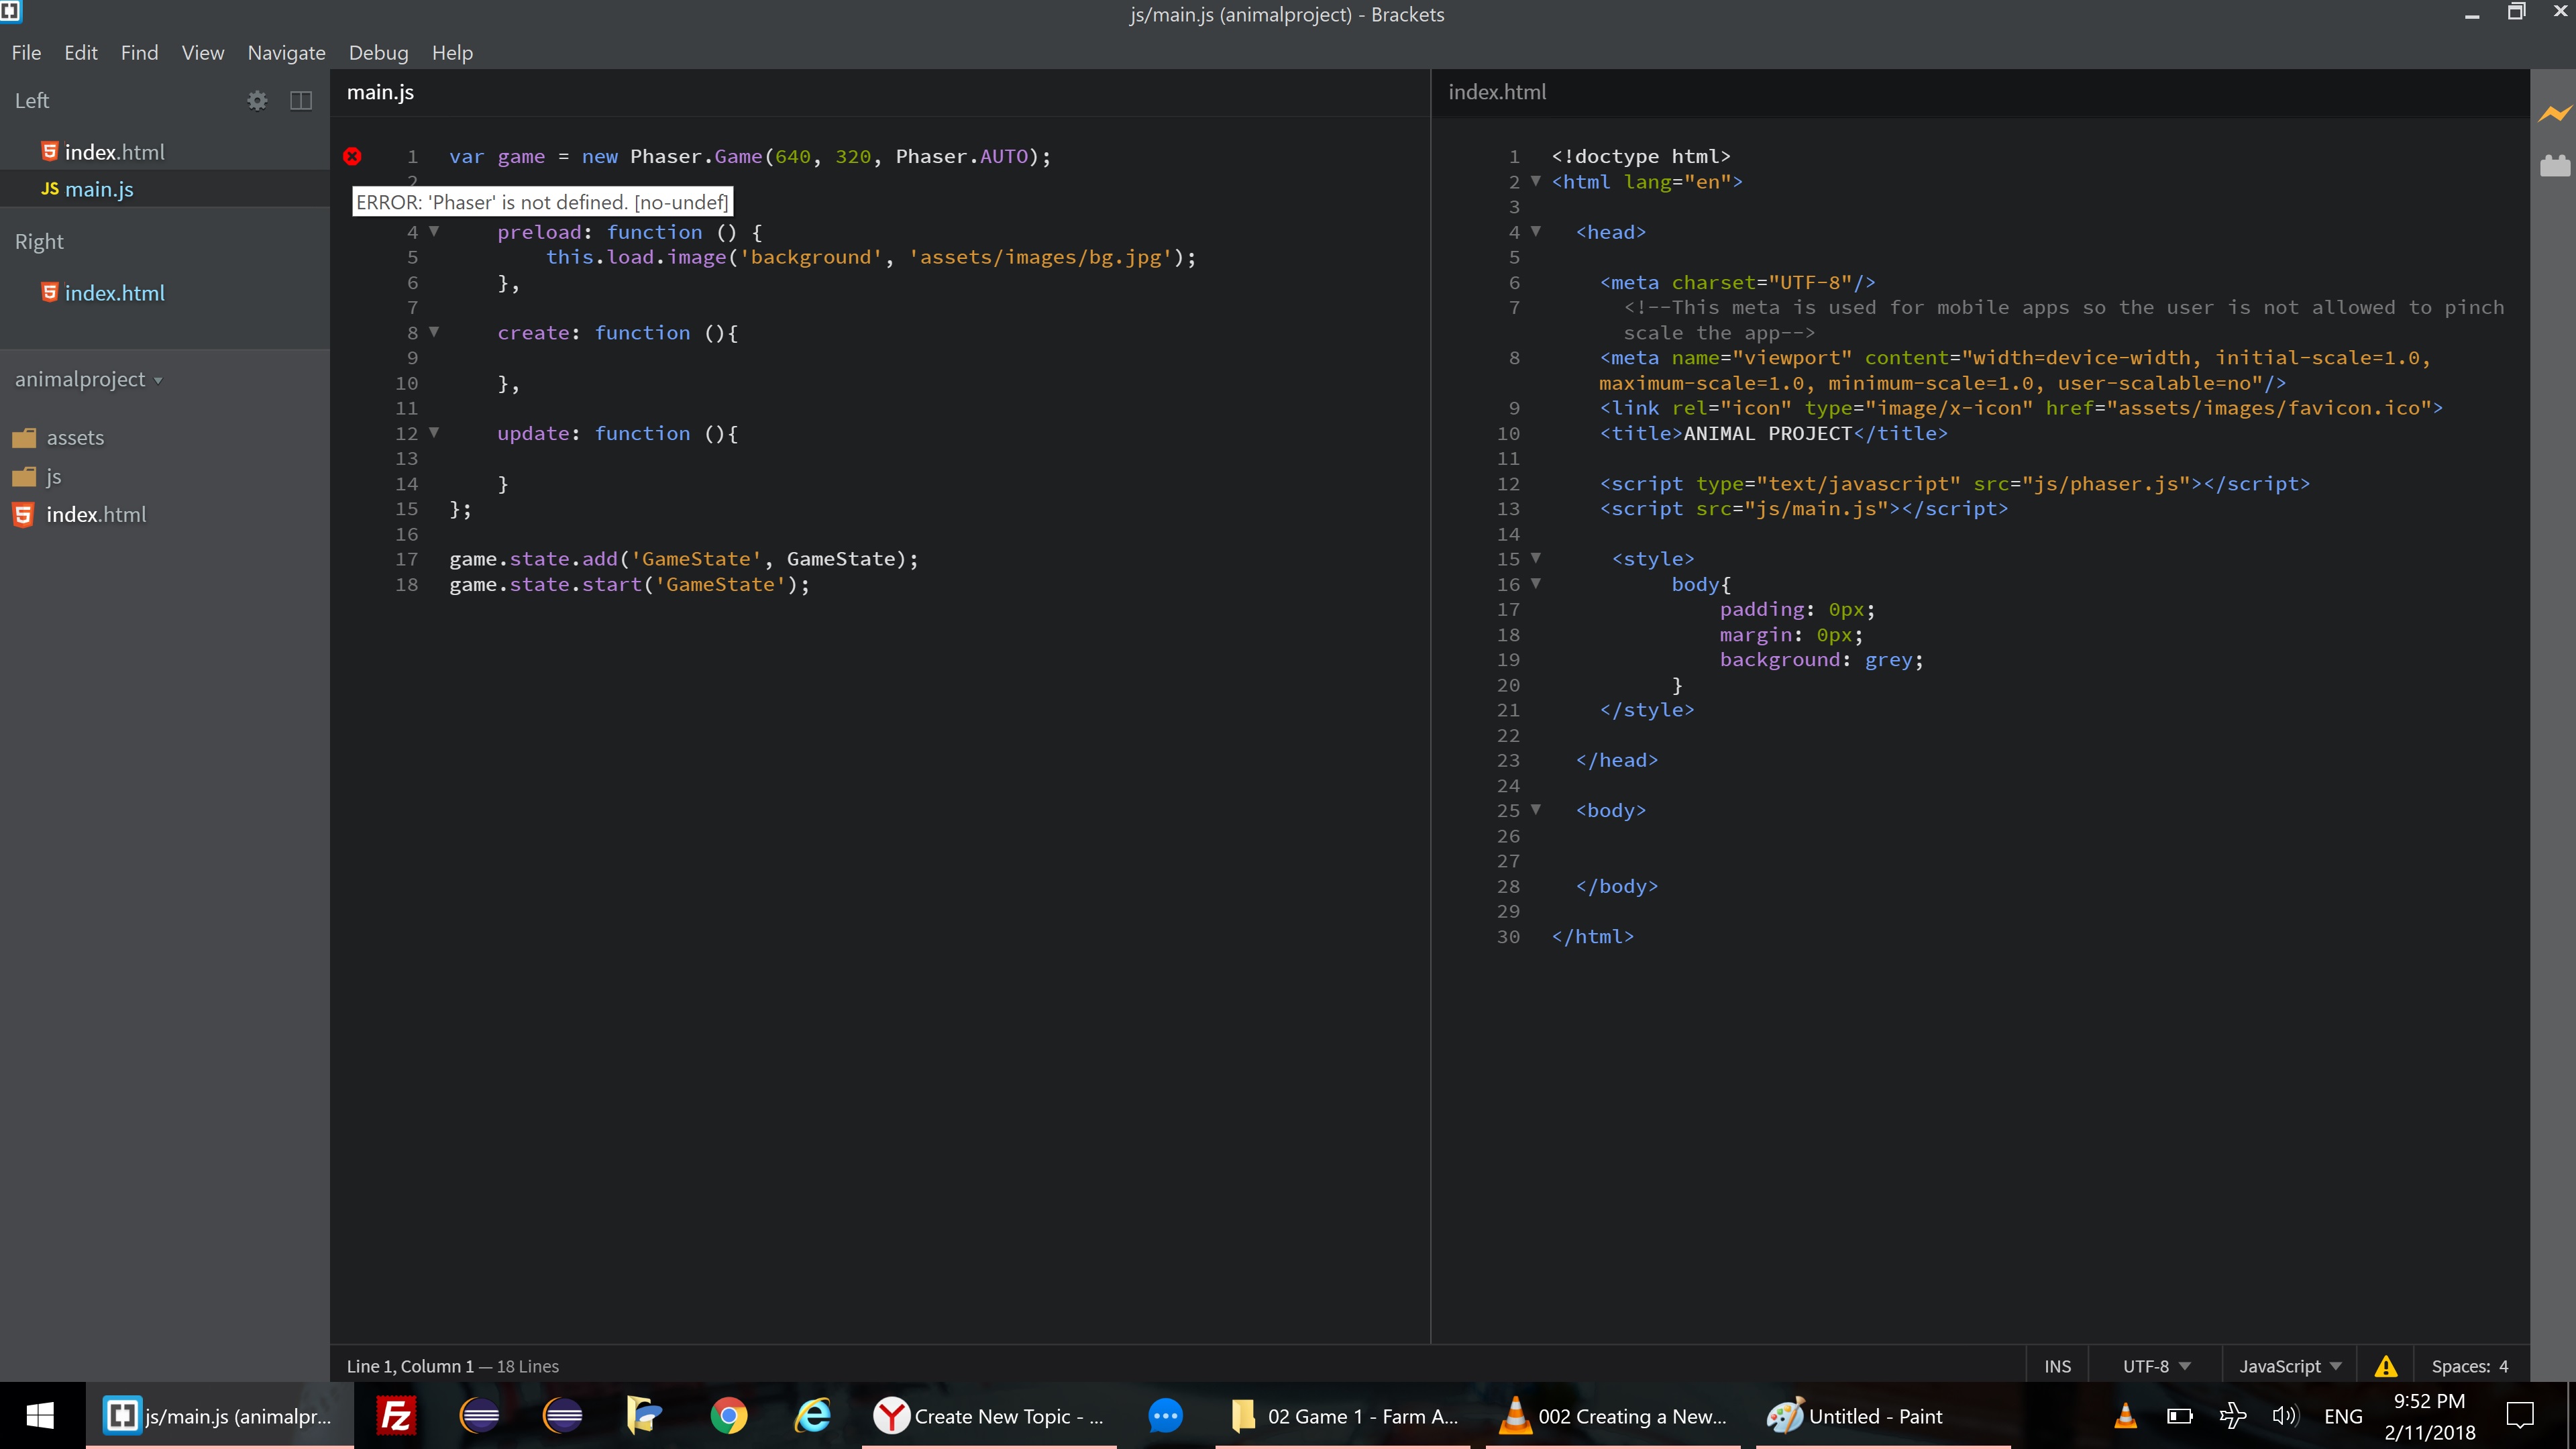Click line number 12 in main.js gutter
Screen dimensions: 2576x1449
click(406, 433)
